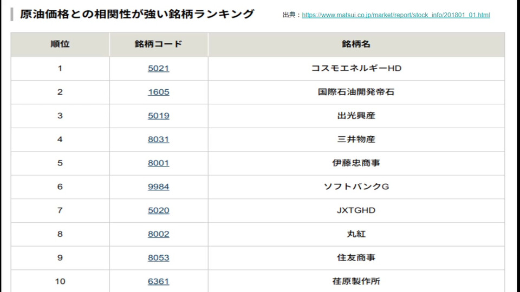This screenshot has height=292, width=520.
Task: Click rank number 4 cell
Action: click(60, 140)
